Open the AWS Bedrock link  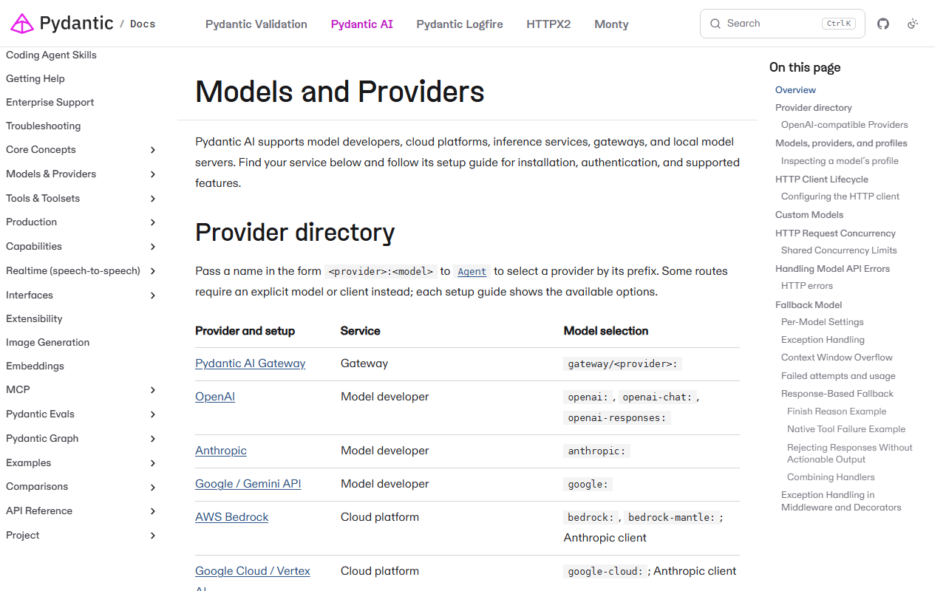point(232,517)
